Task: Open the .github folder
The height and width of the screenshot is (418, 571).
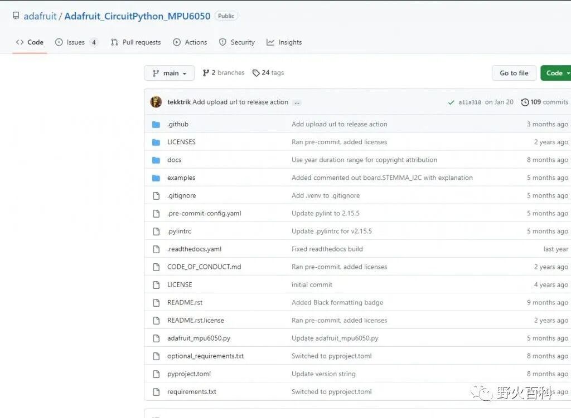Action: click(x=178, y=124)
